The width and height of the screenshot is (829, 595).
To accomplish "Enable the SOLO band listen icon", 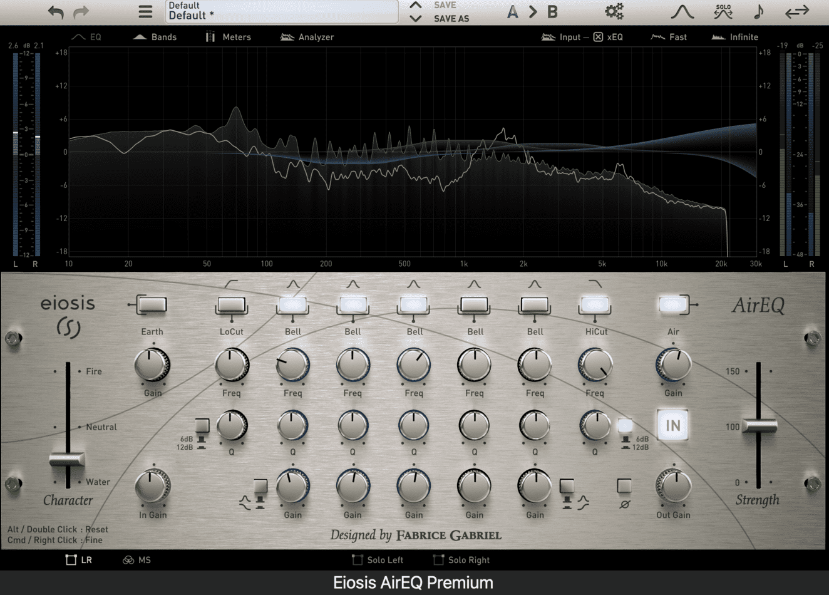I will (x=723, y=11).
